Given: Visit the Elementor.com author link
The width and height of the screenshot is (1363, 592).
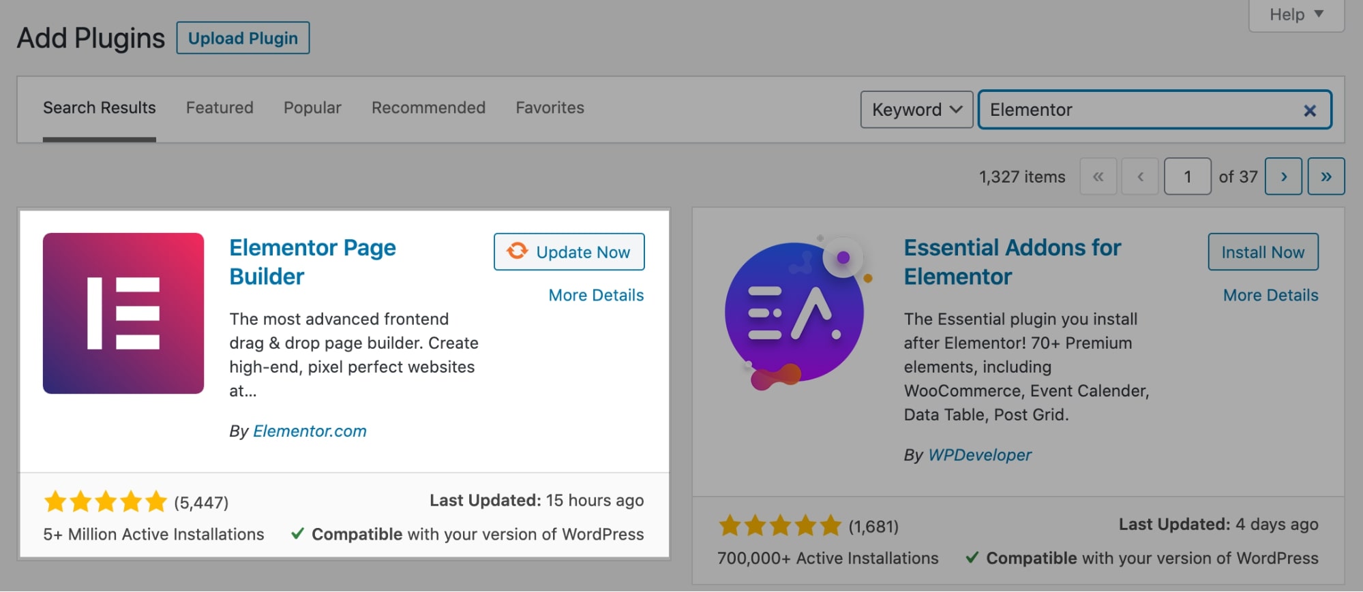Looking at the screenshot, I should (310, 431).
